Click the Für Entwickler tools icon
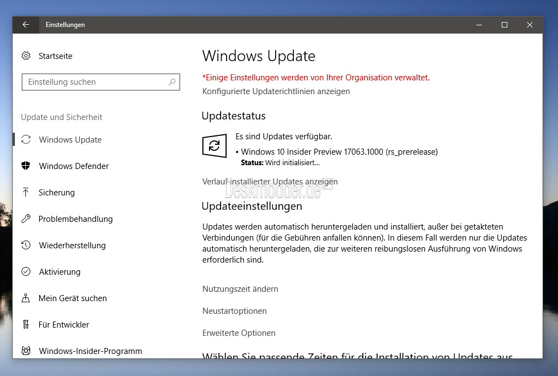Viewport: 558px width, 376px height. click(25, 324)
